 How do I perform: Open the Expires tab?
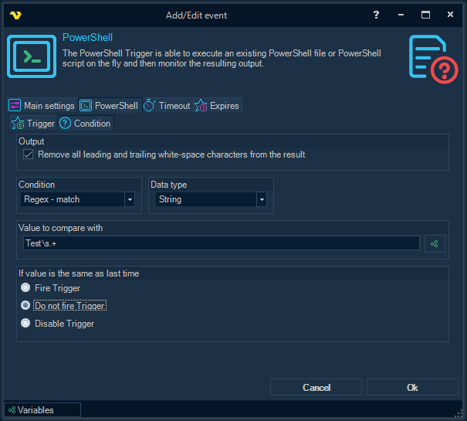point(218,106)
